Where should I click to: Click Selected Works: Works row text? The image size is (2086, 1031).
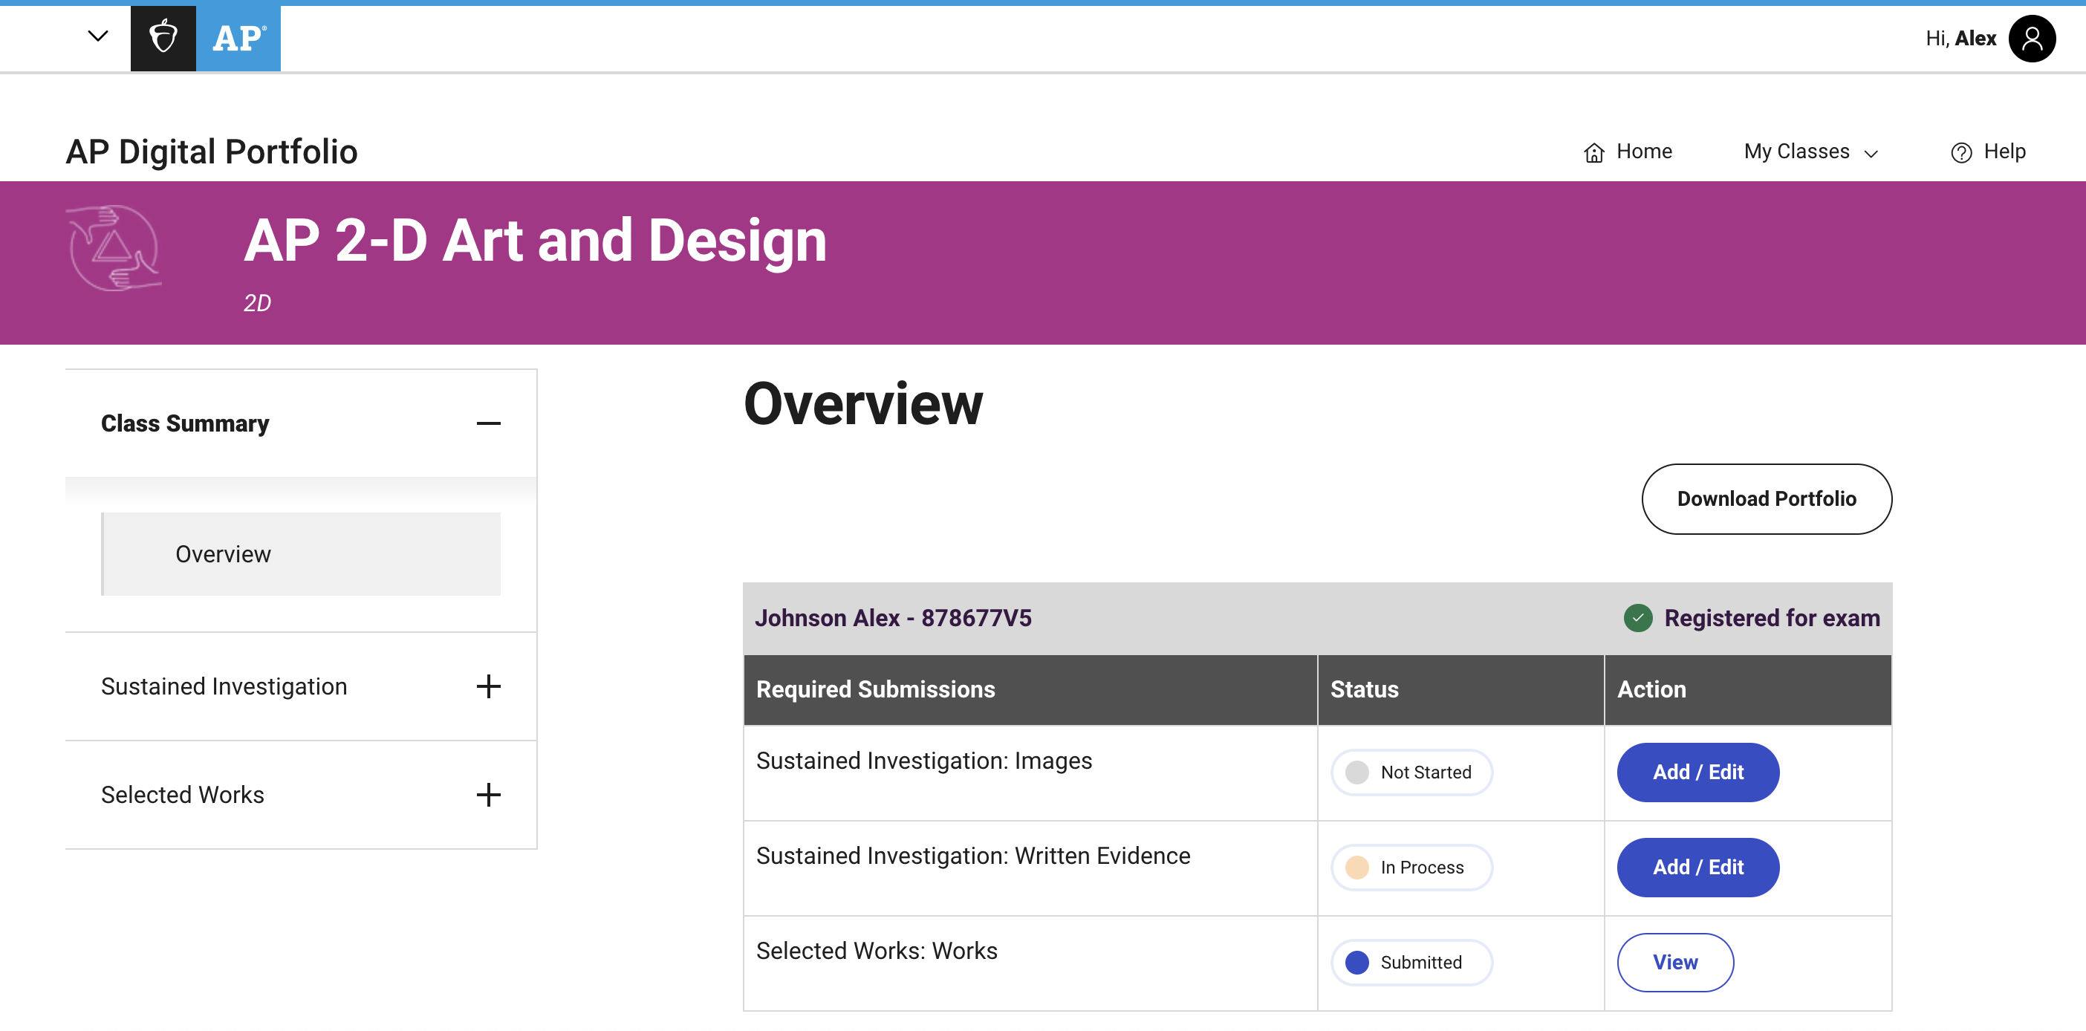pos(877,951)
